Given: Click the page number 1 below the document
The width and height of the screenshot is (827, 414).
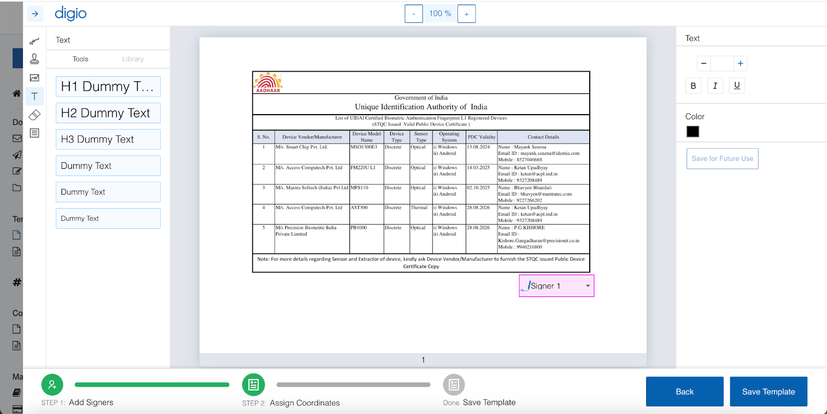Looking at the screenshot, I should [x=423, y=360].
